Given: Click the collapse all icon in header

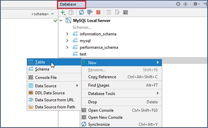Looking at the screenshot, I should [x=185, y=4].
